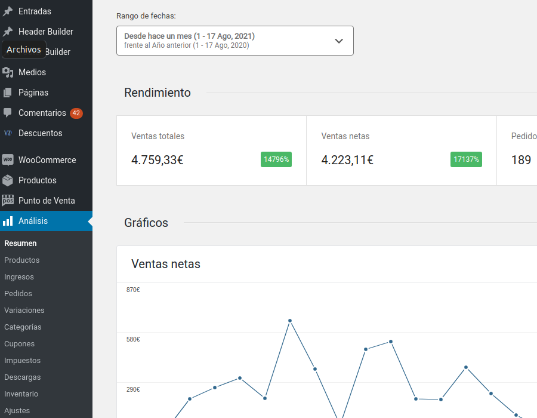This screenshot has height=418, width=537.
Task: Open the Ventas netas summary card
Action: (x=402, y=150)
